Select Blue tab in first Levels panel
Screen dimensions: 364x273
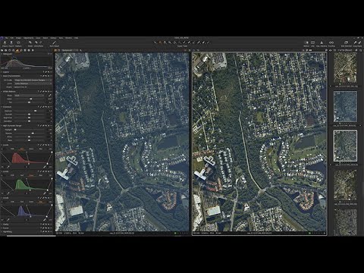tap(41, 149)
